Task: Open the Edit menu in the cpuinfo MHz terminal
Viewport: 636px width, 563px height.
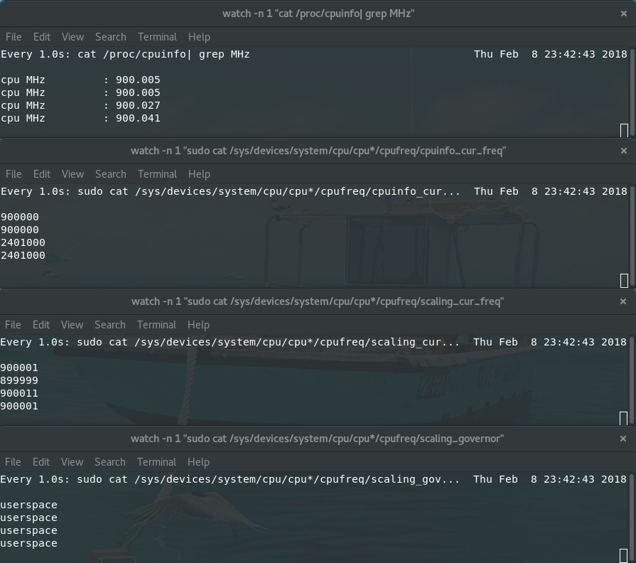Action: click(x=41, y=36)
